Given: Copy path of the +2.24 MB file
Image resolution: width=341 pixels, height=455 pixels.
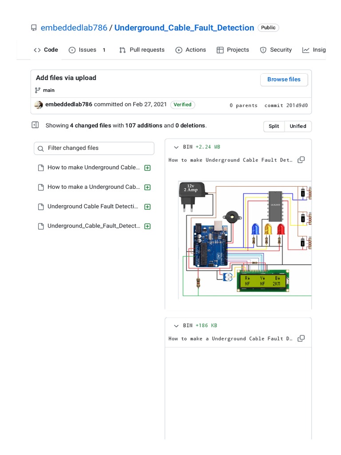Looking at the screenshot, I should click(301, 160).
